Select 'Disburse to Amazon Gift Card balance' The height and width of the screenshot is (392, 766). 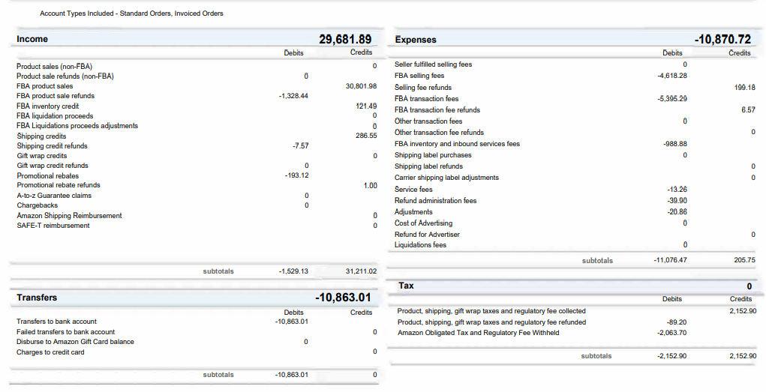[x=75, y=342]
